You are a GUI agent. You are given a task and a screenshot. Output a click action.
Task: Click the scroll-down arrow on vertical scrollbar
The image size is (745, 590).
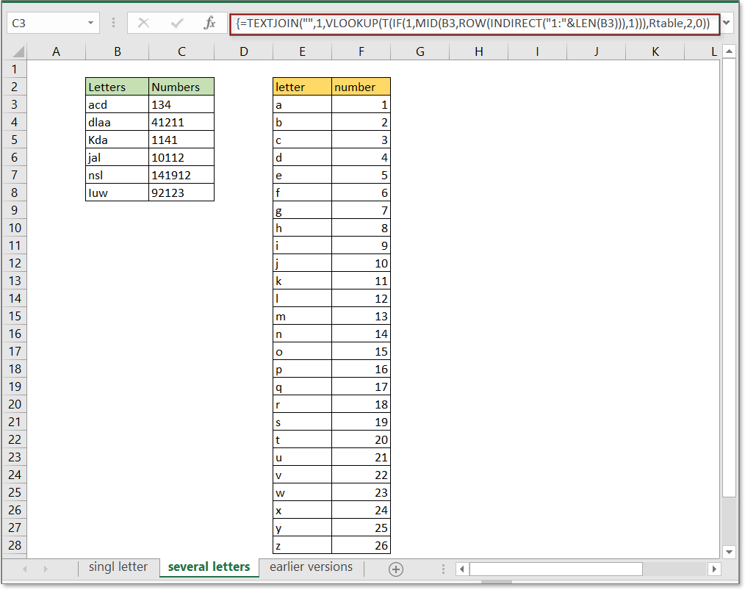tap(730, 551)
